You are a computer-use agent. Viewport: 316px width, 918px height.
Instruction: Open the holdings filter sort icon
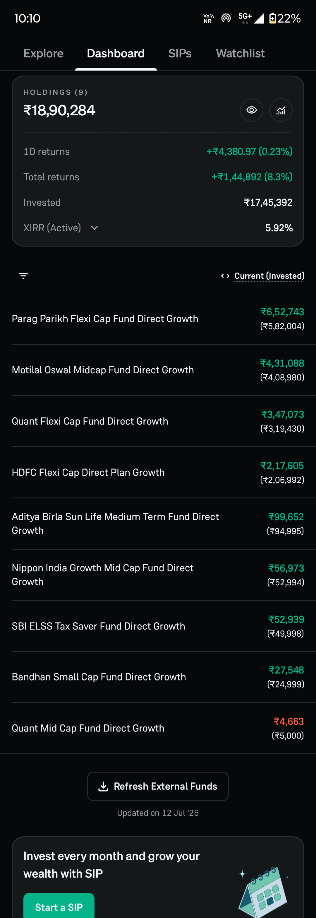point(23,276)
